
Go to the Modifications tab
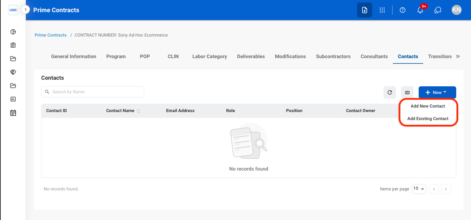pos(290,56)
